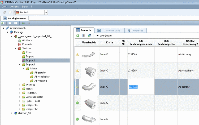This screenshot has height=125, width=199.
Task: Expand the chapter_01 catalog
Action: pos(11,113)
